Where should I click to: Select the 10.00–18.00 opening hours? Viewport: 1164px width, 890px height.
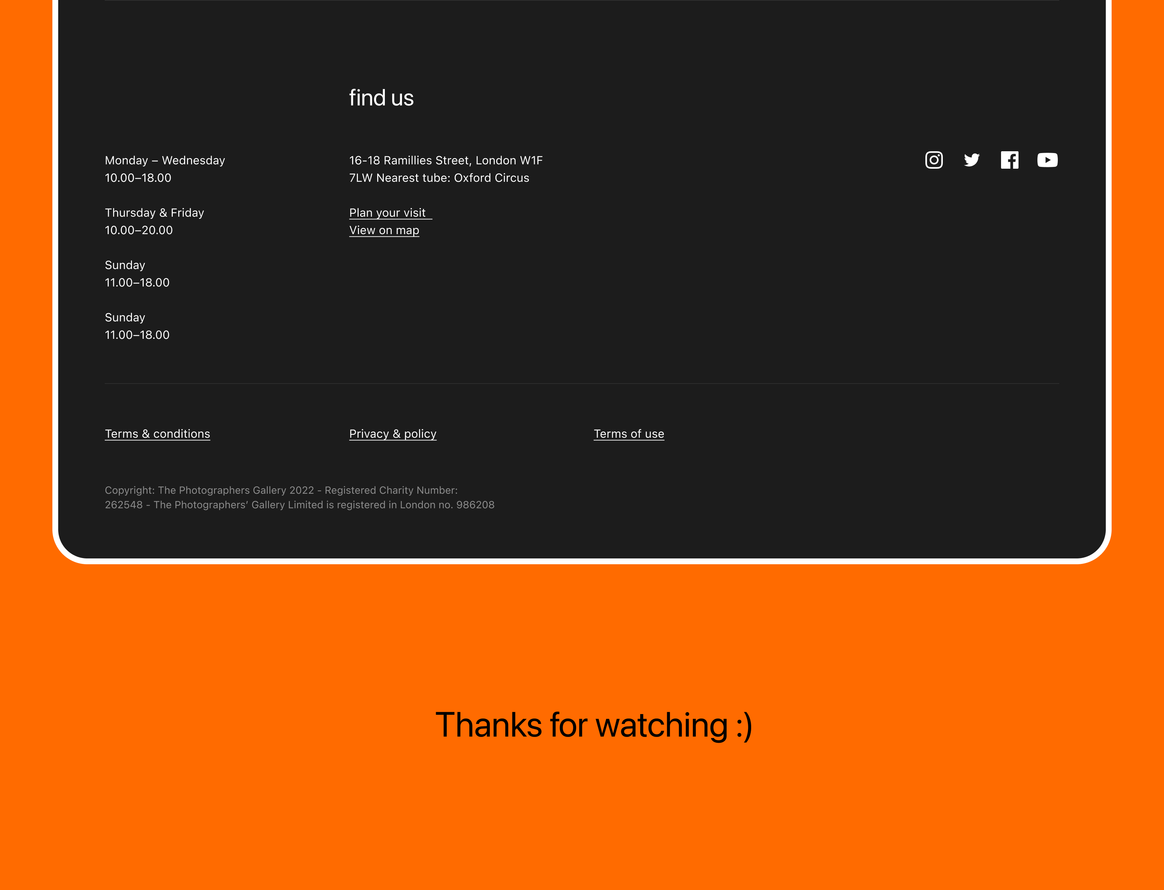pos(138,178)
